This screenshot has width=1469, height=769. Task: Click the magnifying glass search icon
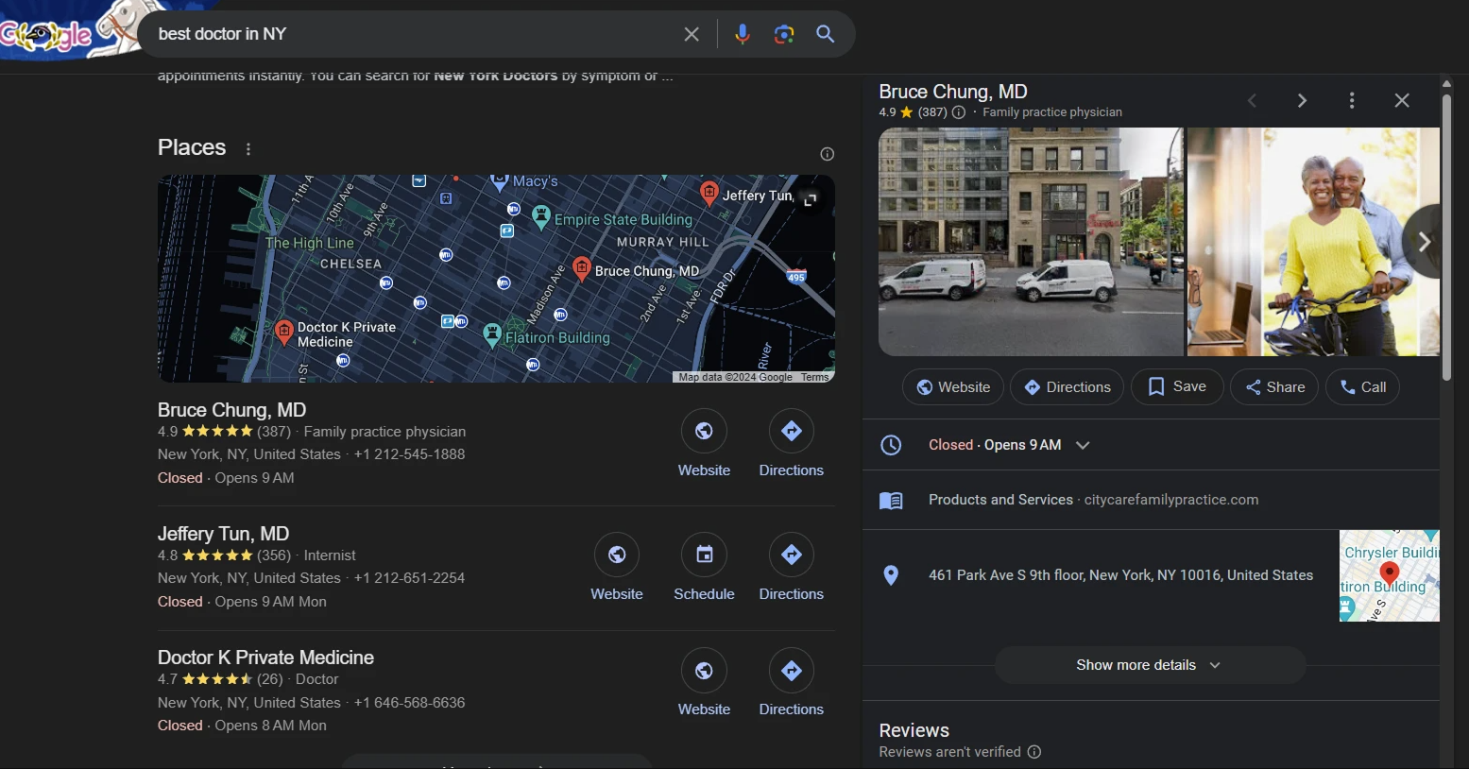click(x=825, y=34)
